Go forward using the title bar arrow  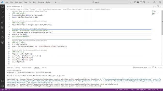coord(59,2)
